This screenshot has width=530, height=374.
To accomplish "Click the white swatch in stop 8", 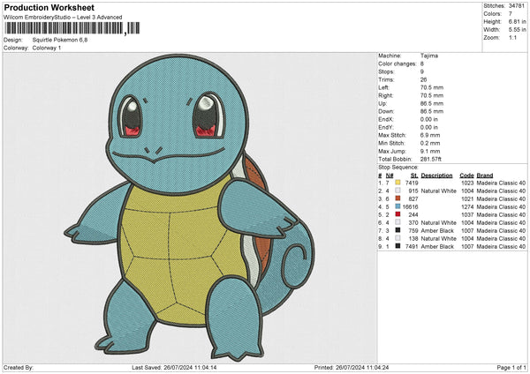I will tap(398, 238).
